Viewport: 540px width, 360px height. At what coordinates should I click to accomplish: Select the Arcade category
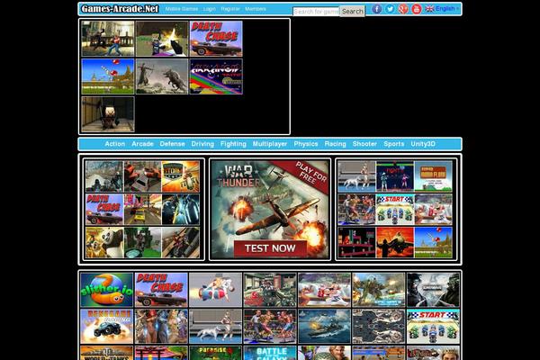point(142,144)
